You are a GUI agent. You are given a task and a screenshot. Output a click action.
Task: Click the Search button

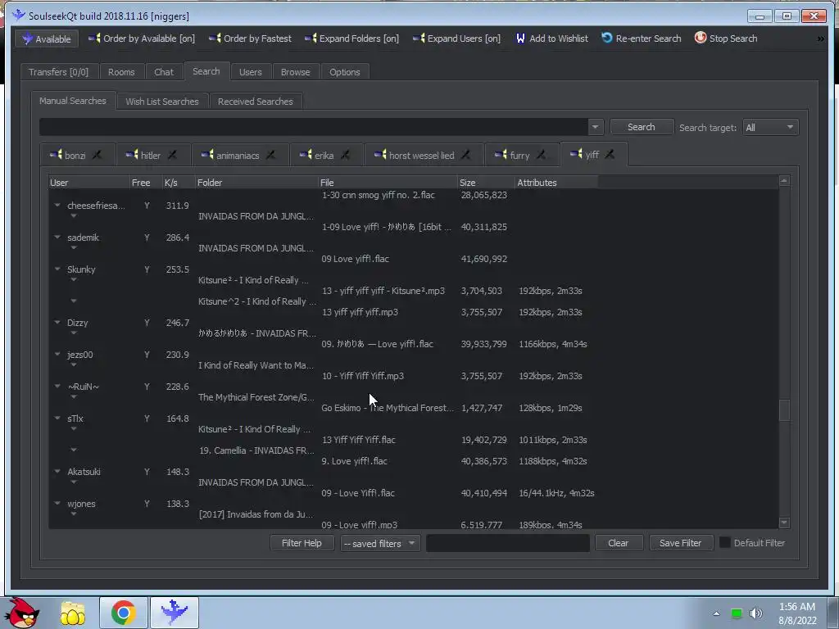tap(642, 127)
